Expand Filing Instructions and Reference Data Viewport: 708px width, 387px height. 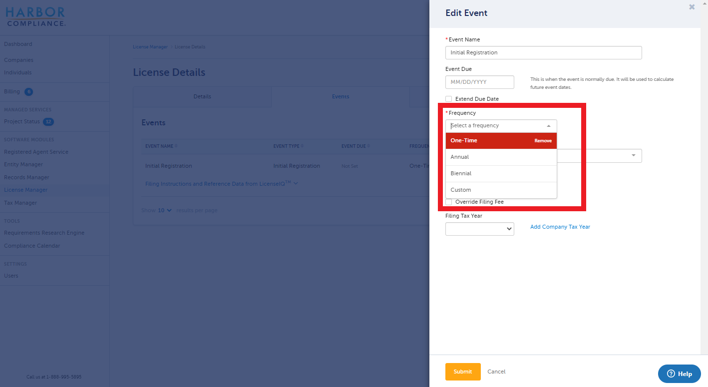point(222,184)
